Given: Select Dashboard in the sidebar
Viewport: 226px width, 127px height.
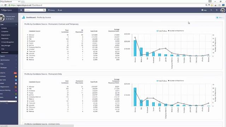Looking at the screenshot, I should tap(5, 53).
